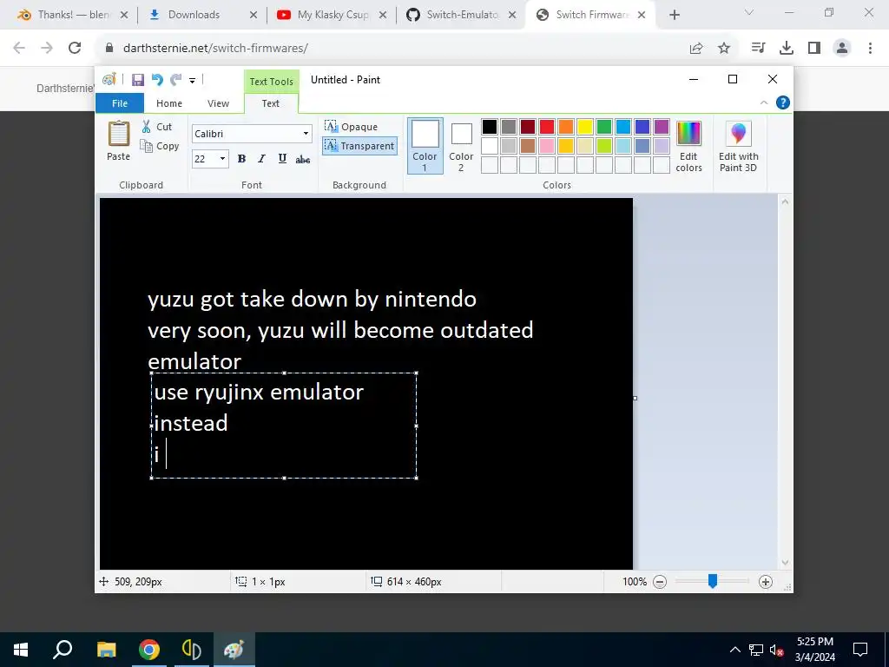Open the tab search dropdown arrow in Chrome

(x=749, y=12)
